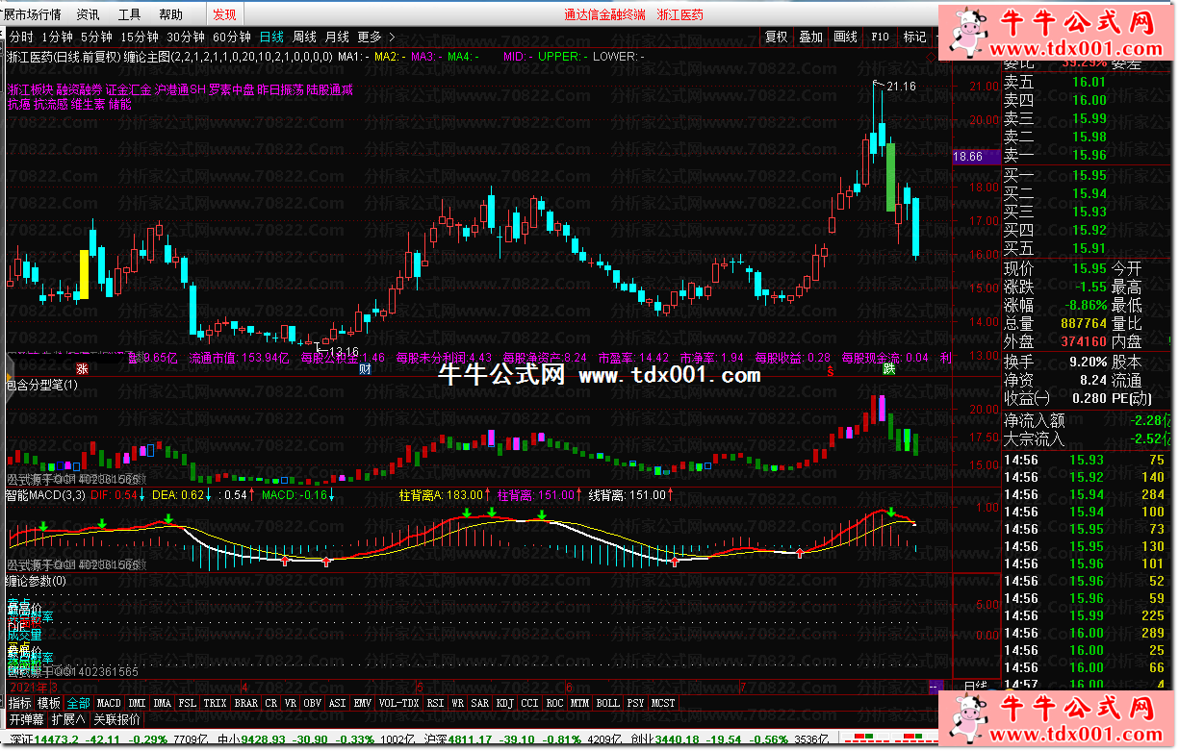Select the 全部 indicator category tab

[x=79, y=703]
